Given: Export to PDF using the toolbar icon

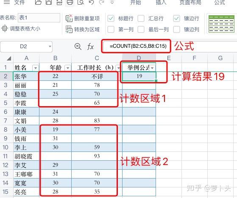Looking at the screenshot, I should point(59,2).
